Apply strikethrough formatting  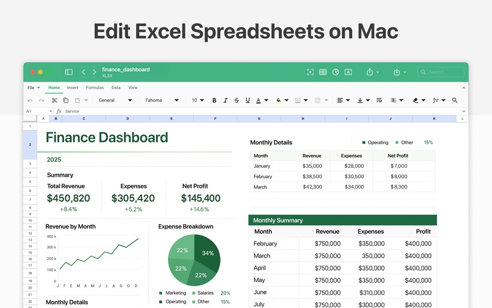[236, 100]
